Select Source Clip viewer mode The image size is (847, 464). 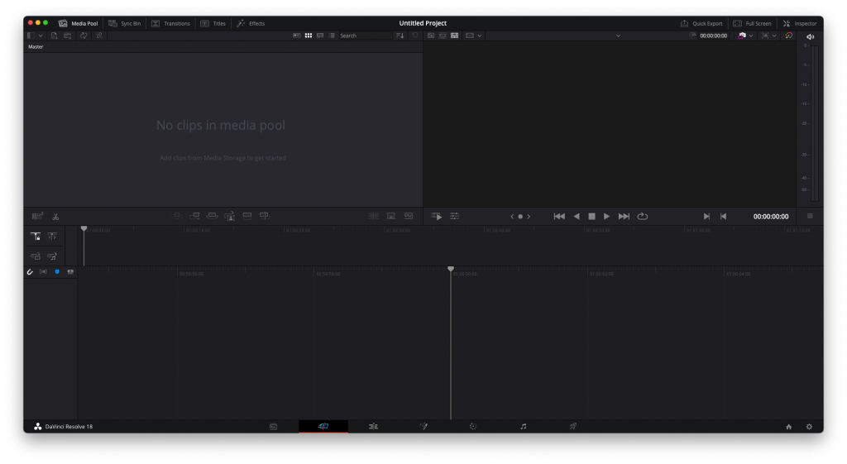tap(431, 36)
